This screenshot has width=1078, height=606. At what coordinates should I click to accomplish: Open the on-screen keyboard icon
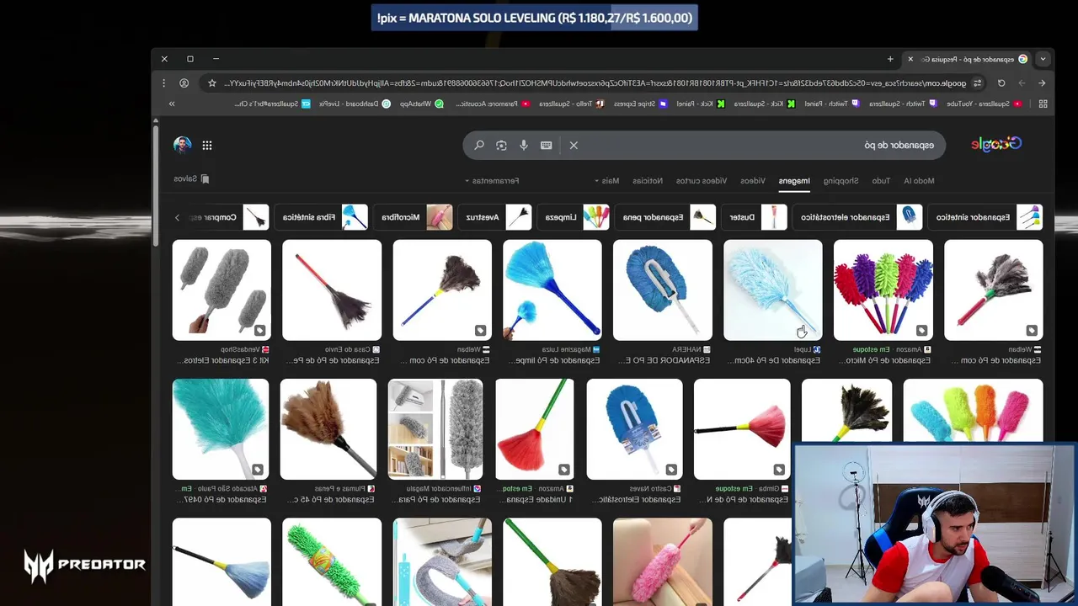click(546, 145)
